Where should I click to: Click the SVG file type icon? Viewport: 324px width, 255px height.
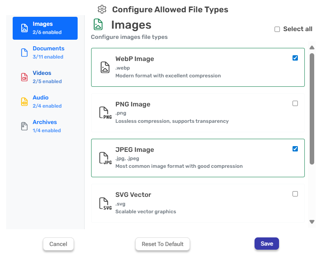(x=105, y=203)
